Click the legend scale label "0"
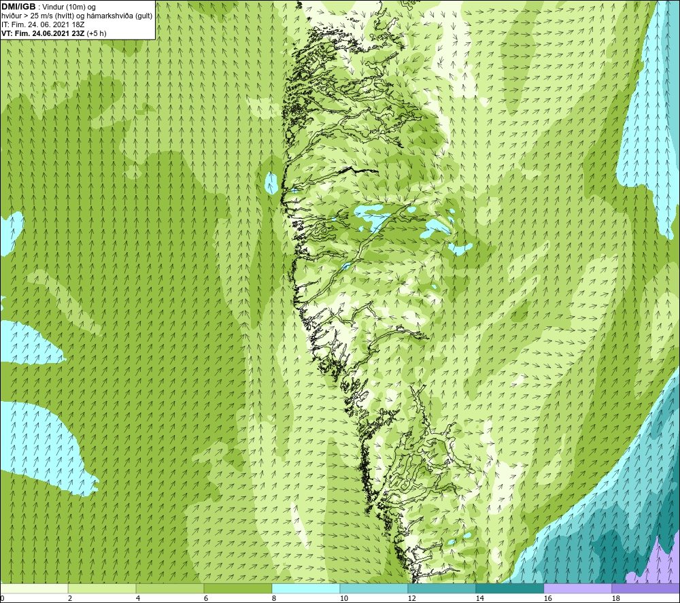This screenshot has width=680, height=603. click(x=2, y=599)
